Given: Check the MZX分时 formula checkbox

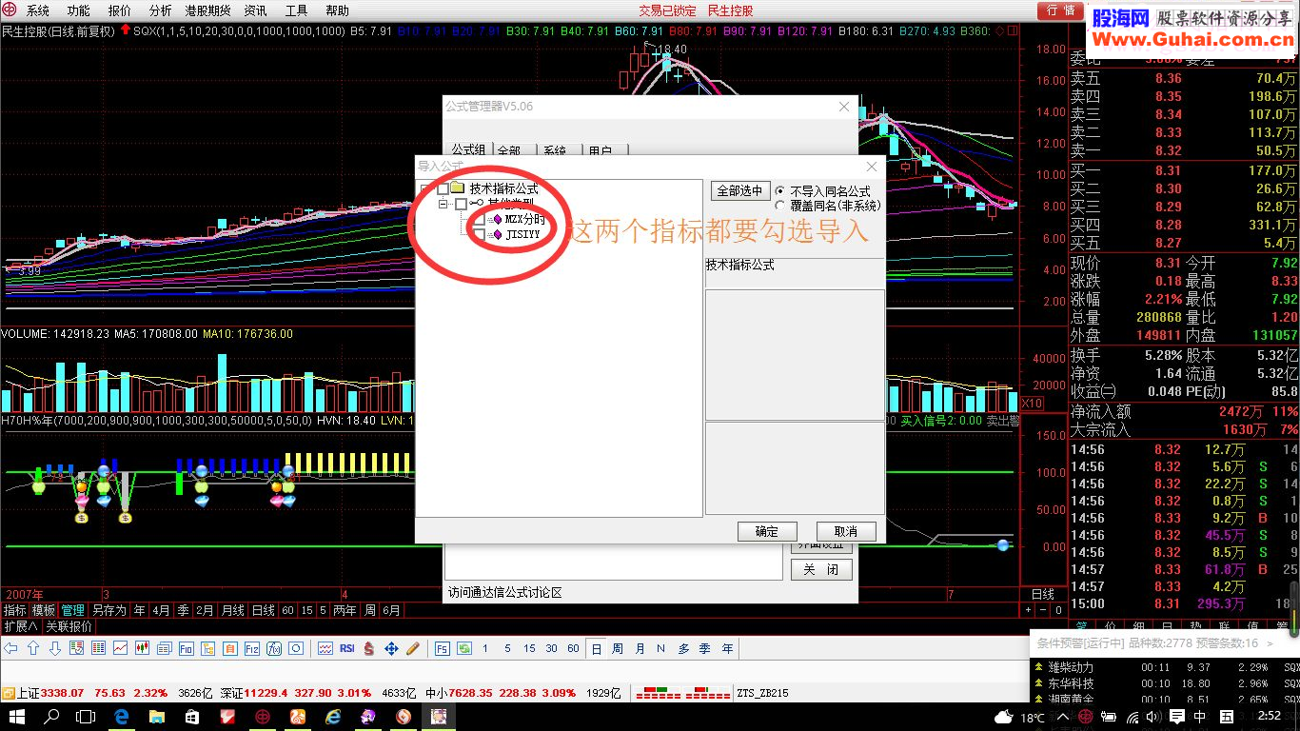Looking at the screenshot, I should tap(479, 220).
